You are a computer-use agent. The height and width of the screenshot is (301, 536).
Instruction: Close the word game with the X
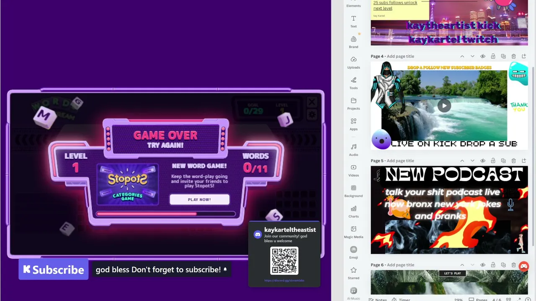[312, 102]
